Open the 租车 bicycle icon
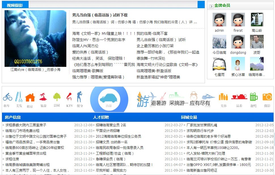Screen dimensions: 275x175 click(x=7, y=97)
